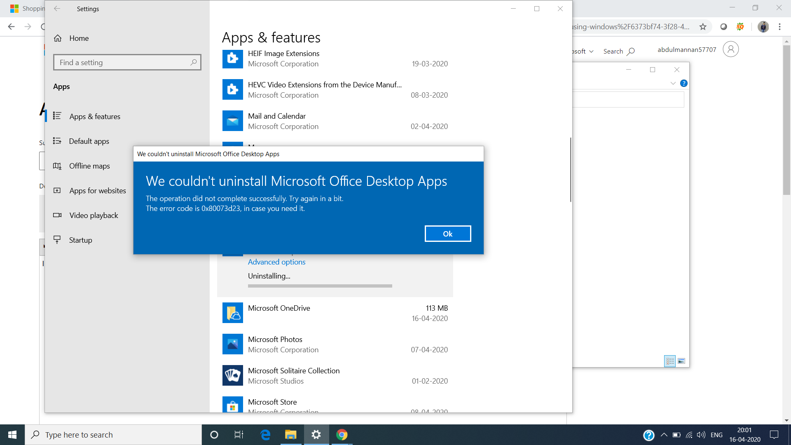Viewport: 791px width, 445px height.
Task: Go to Settings Home
Action: point(79,38)
